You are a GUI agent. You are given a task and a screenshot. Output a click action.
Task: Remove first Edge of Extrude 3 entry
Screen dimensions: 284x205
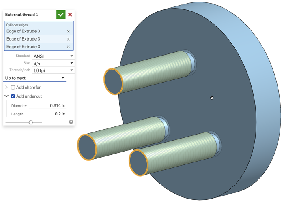click(69, 31)
